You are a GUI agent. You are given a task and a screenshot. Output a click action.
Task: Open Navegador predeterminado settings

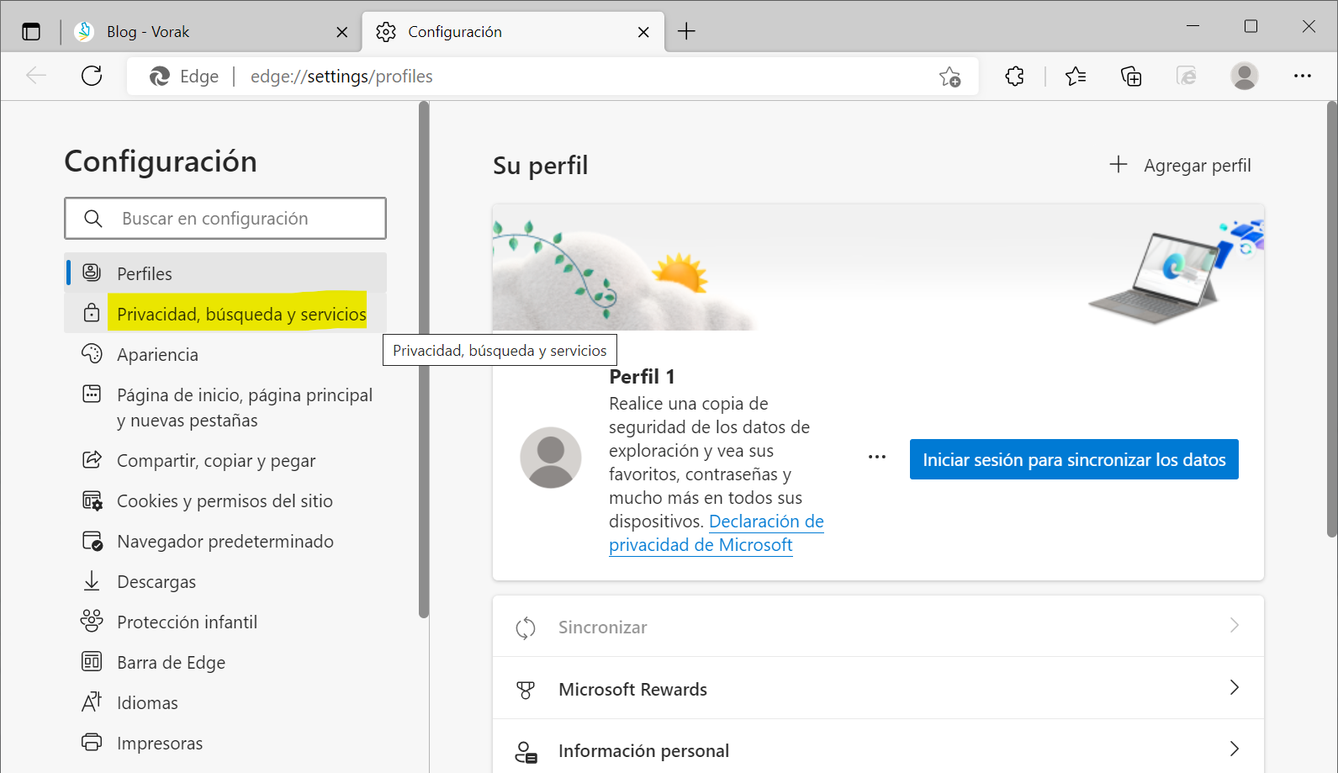(225, 541)
